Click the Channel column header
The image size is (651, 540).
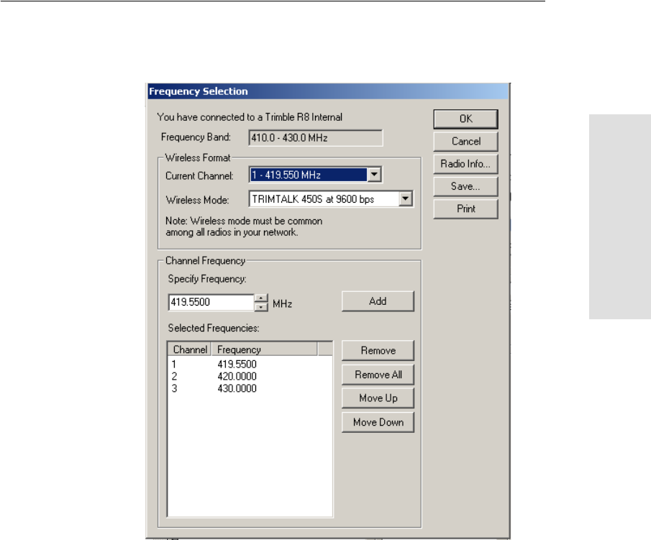coord(190,349)
